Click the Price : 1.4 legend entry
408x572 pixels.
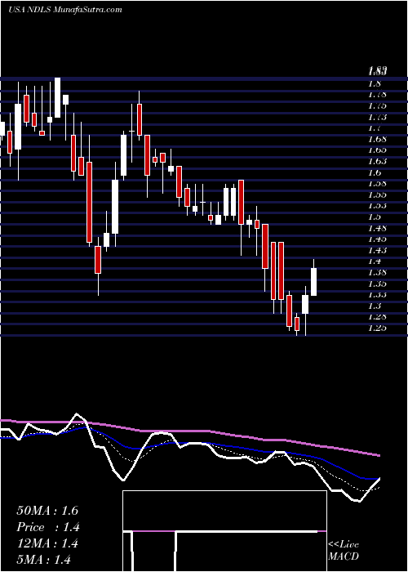(x=48, y=527)
